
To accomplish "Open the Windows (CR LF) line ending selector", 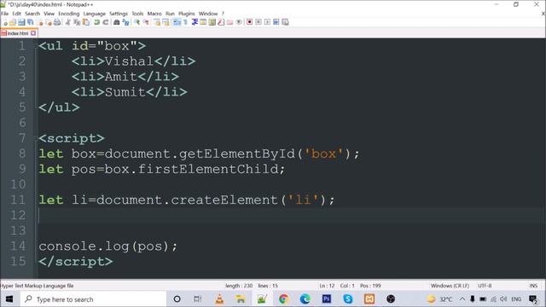I will pos(450,286).
